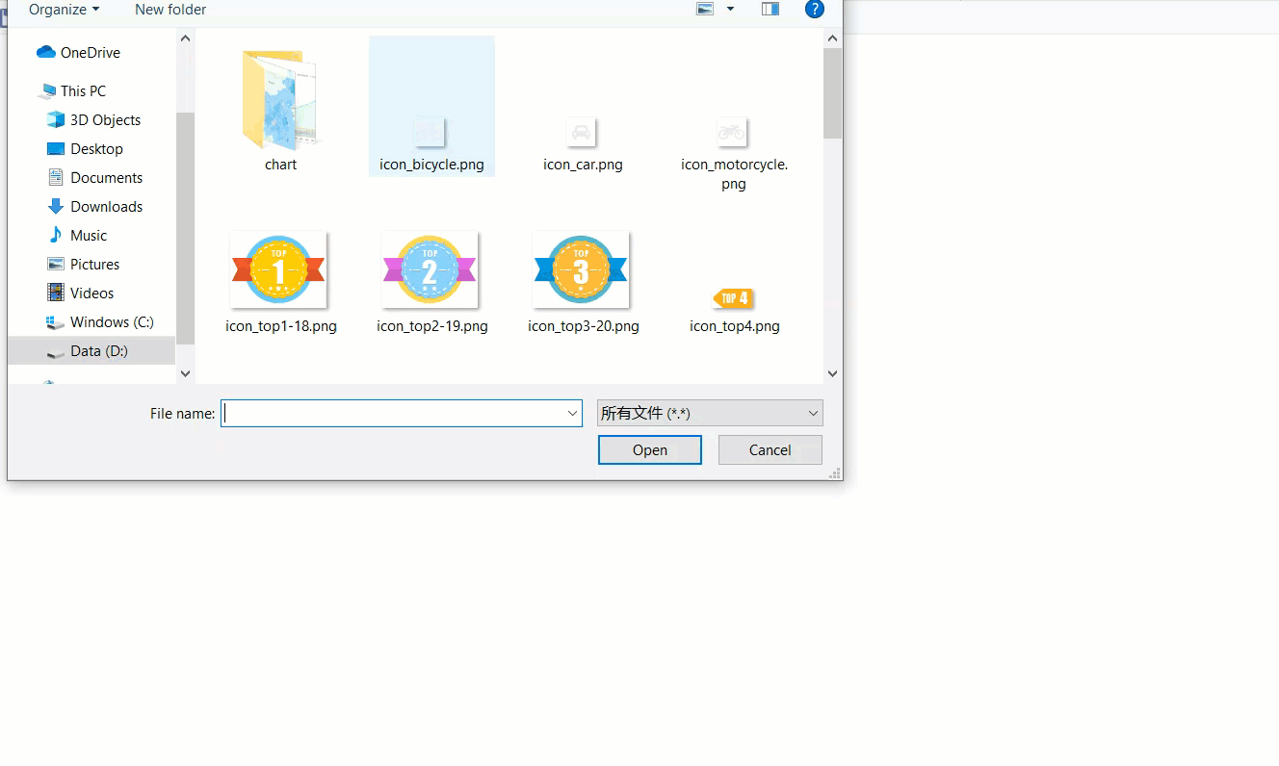Screen dimensions: 1279x766
Task: Select the icon_top2-19.png badge image
Action: tap(429, 269)
